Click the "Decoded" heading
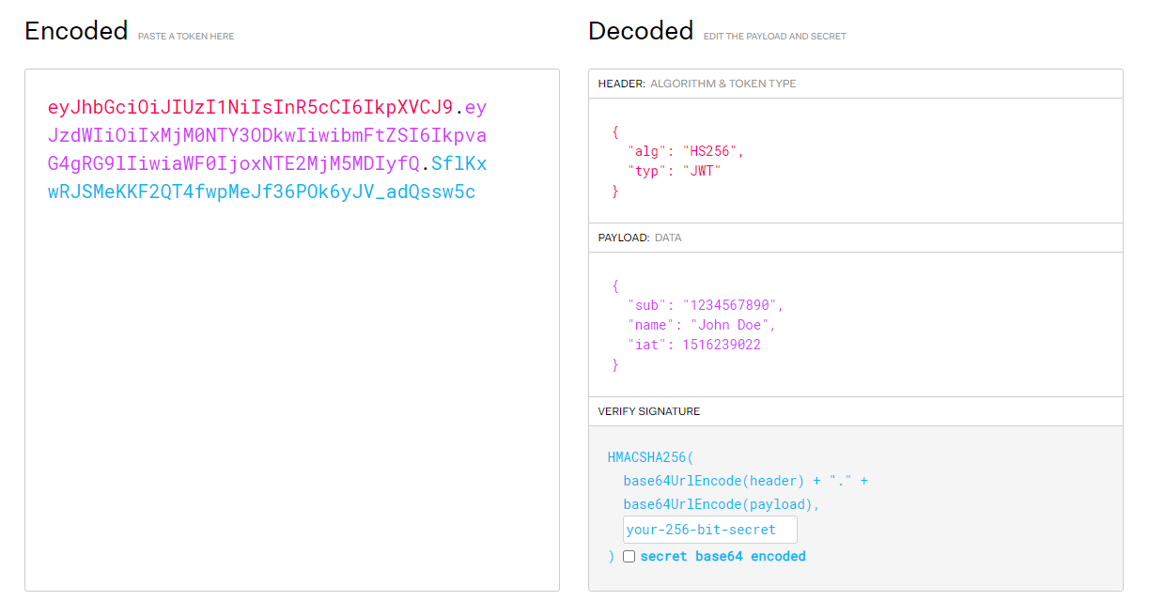 641,31
